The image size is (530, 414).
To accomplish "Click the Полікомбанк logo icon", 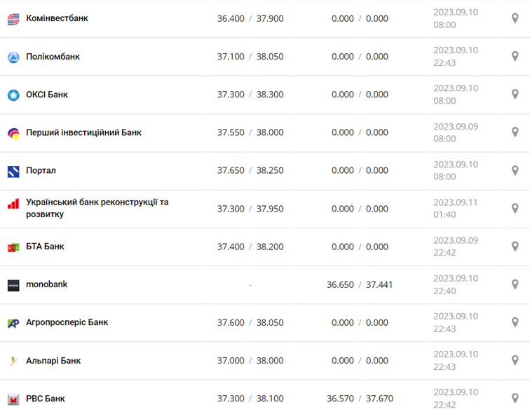I will tap(13, 57).
